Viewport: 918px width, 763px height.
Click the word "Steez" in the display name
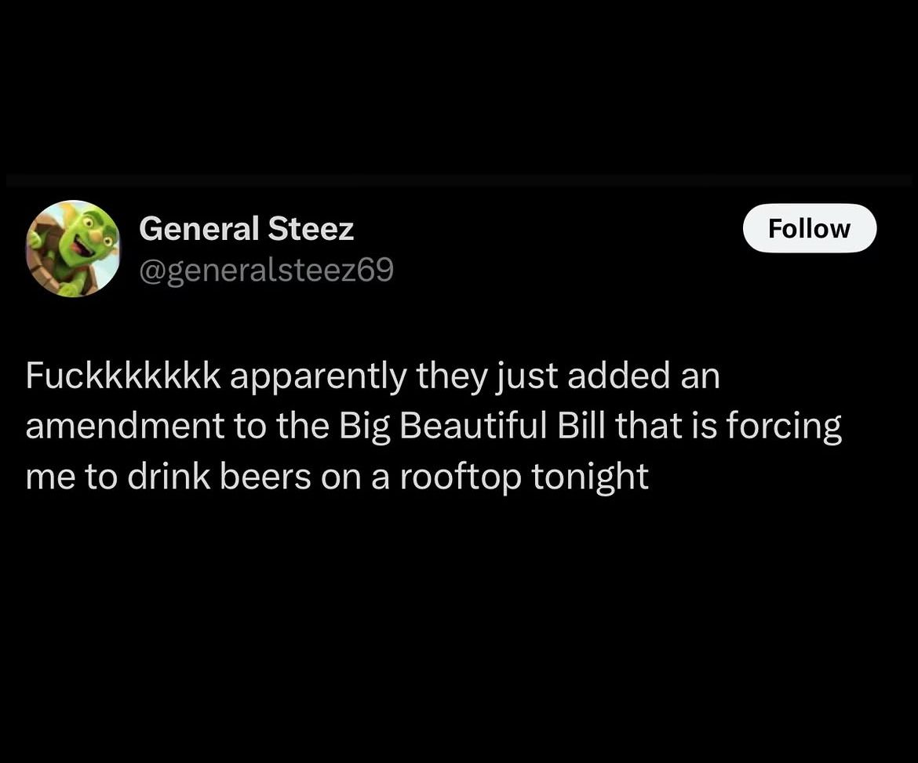(311, 228)
